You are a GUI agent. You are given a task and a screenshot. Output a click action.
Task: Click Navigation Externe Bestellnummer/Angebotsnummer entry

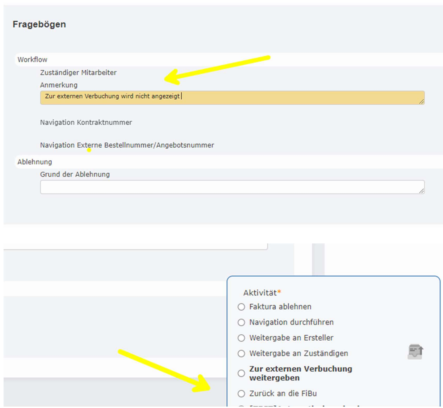[127, 145]
